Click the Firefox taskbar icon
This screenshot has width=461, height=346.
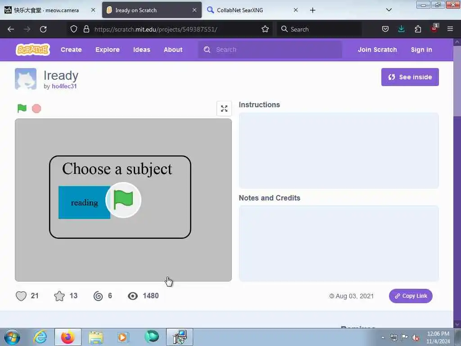coord(68,337)
